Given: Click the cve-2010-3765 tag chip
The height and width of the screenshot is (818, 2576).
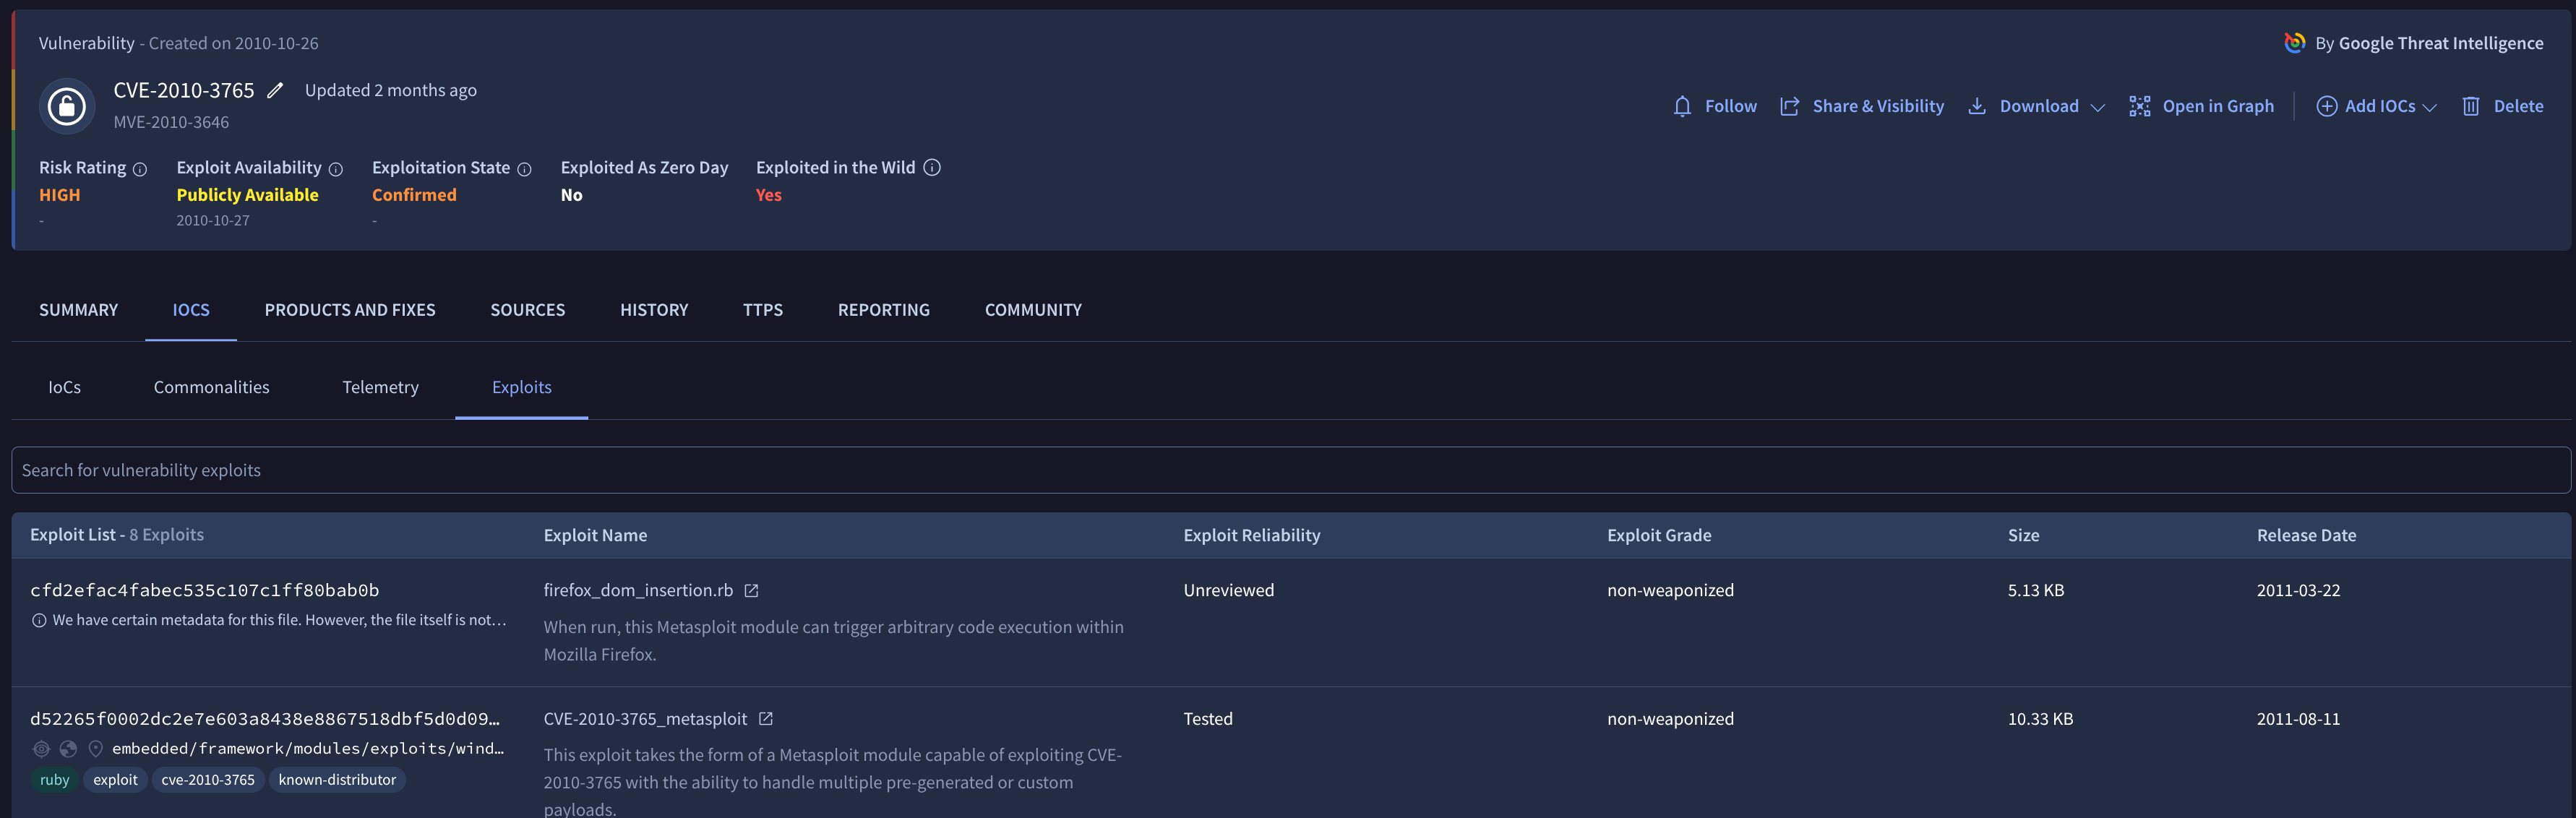Looking at the screenshot, I should (x=208, y=780).
